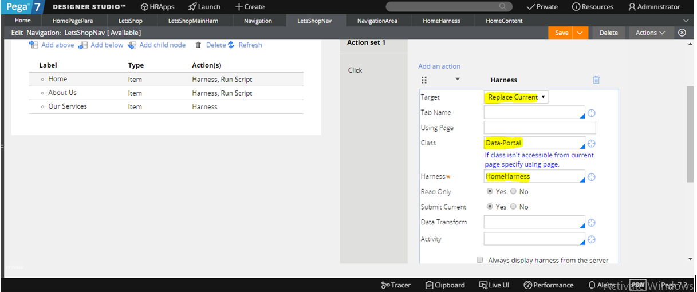Viewport: 697px width, 292px height.
Task: Open rule picker icon for Data Transform
Action: tap(592, 223)
